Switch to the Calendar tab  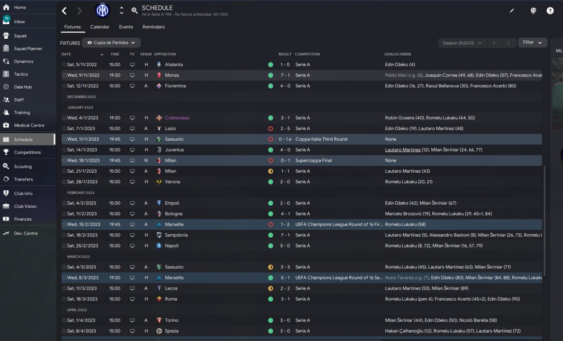pos(100,27)
